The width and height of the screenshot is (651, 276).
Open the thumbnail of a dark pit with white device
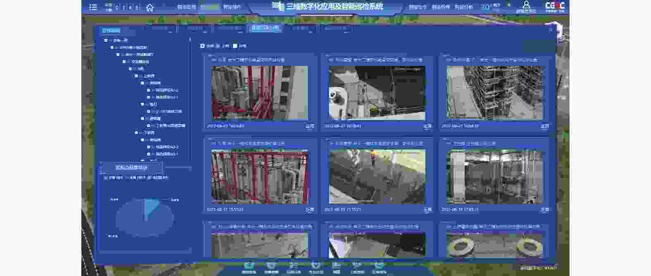[x=377, y=93]
